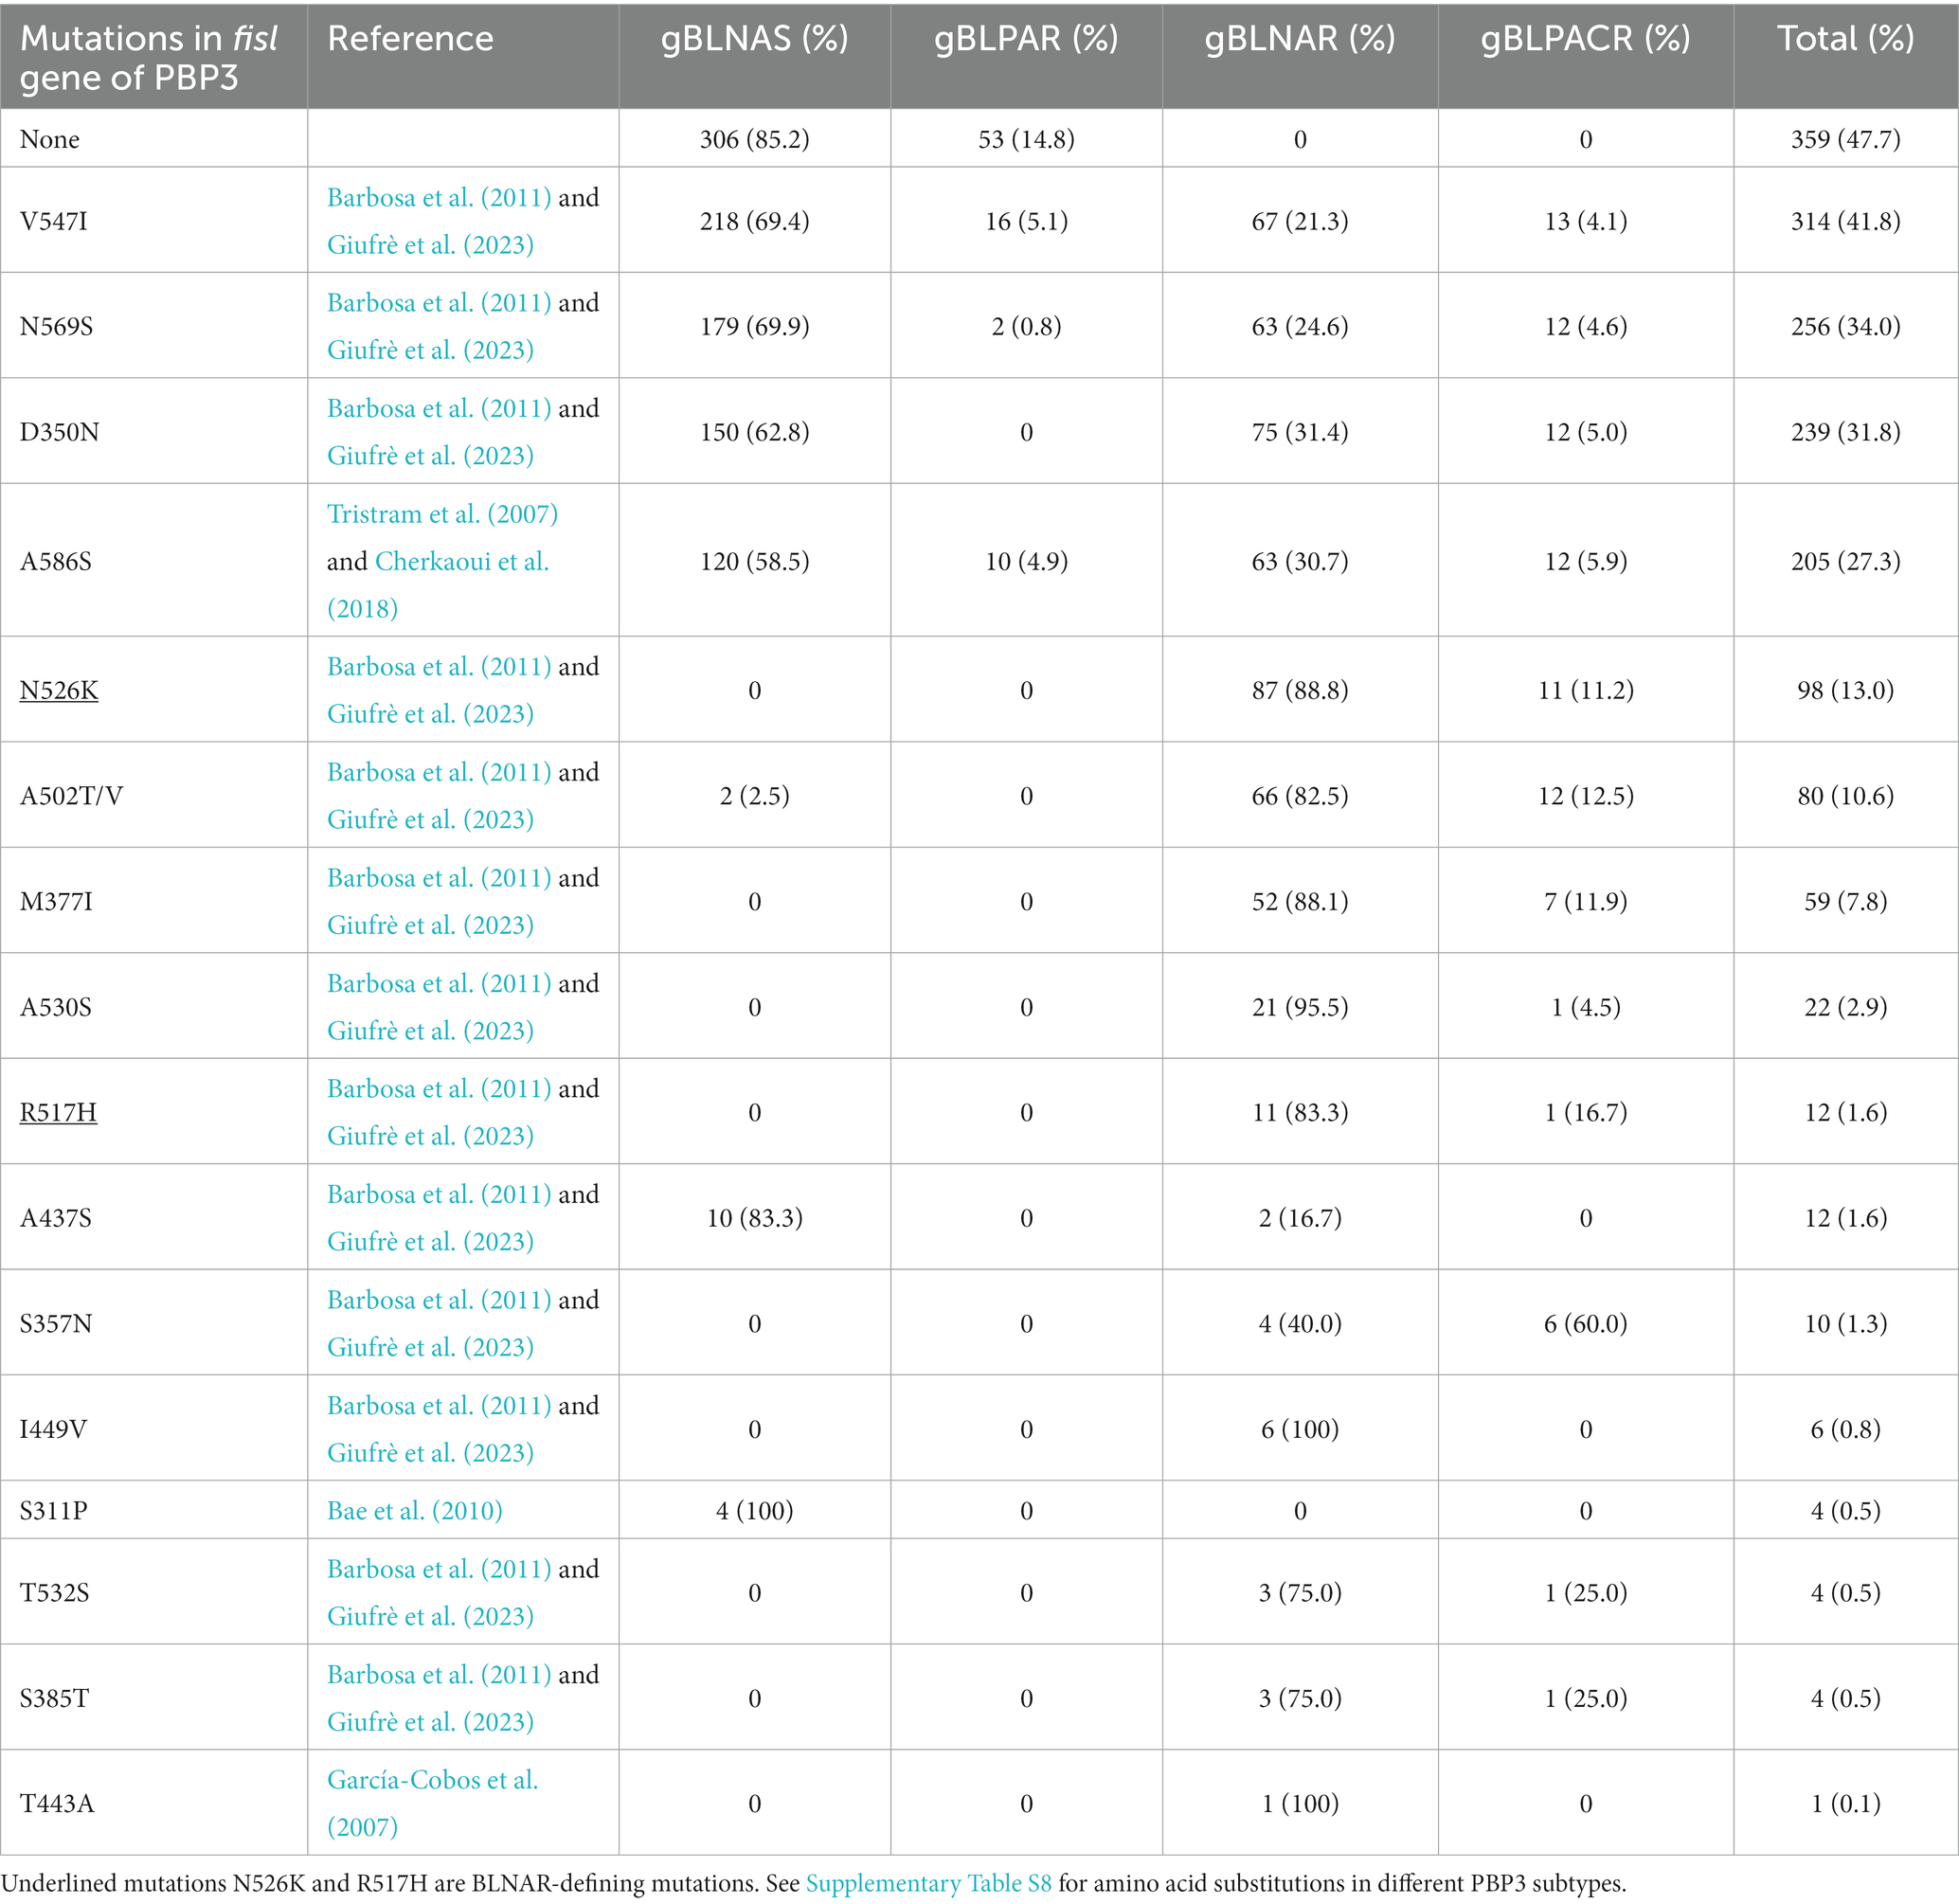1959x1904 pixels.
Task: Select the underlined N526K mutation
Action: (59, 691)
